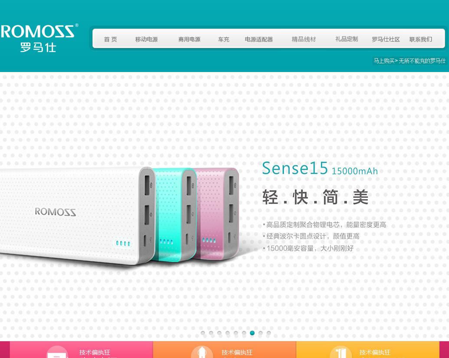The height and width of the screenshot is (358, 449).
Task: Select the last carousel indicator dot
Action: point(269,333)
